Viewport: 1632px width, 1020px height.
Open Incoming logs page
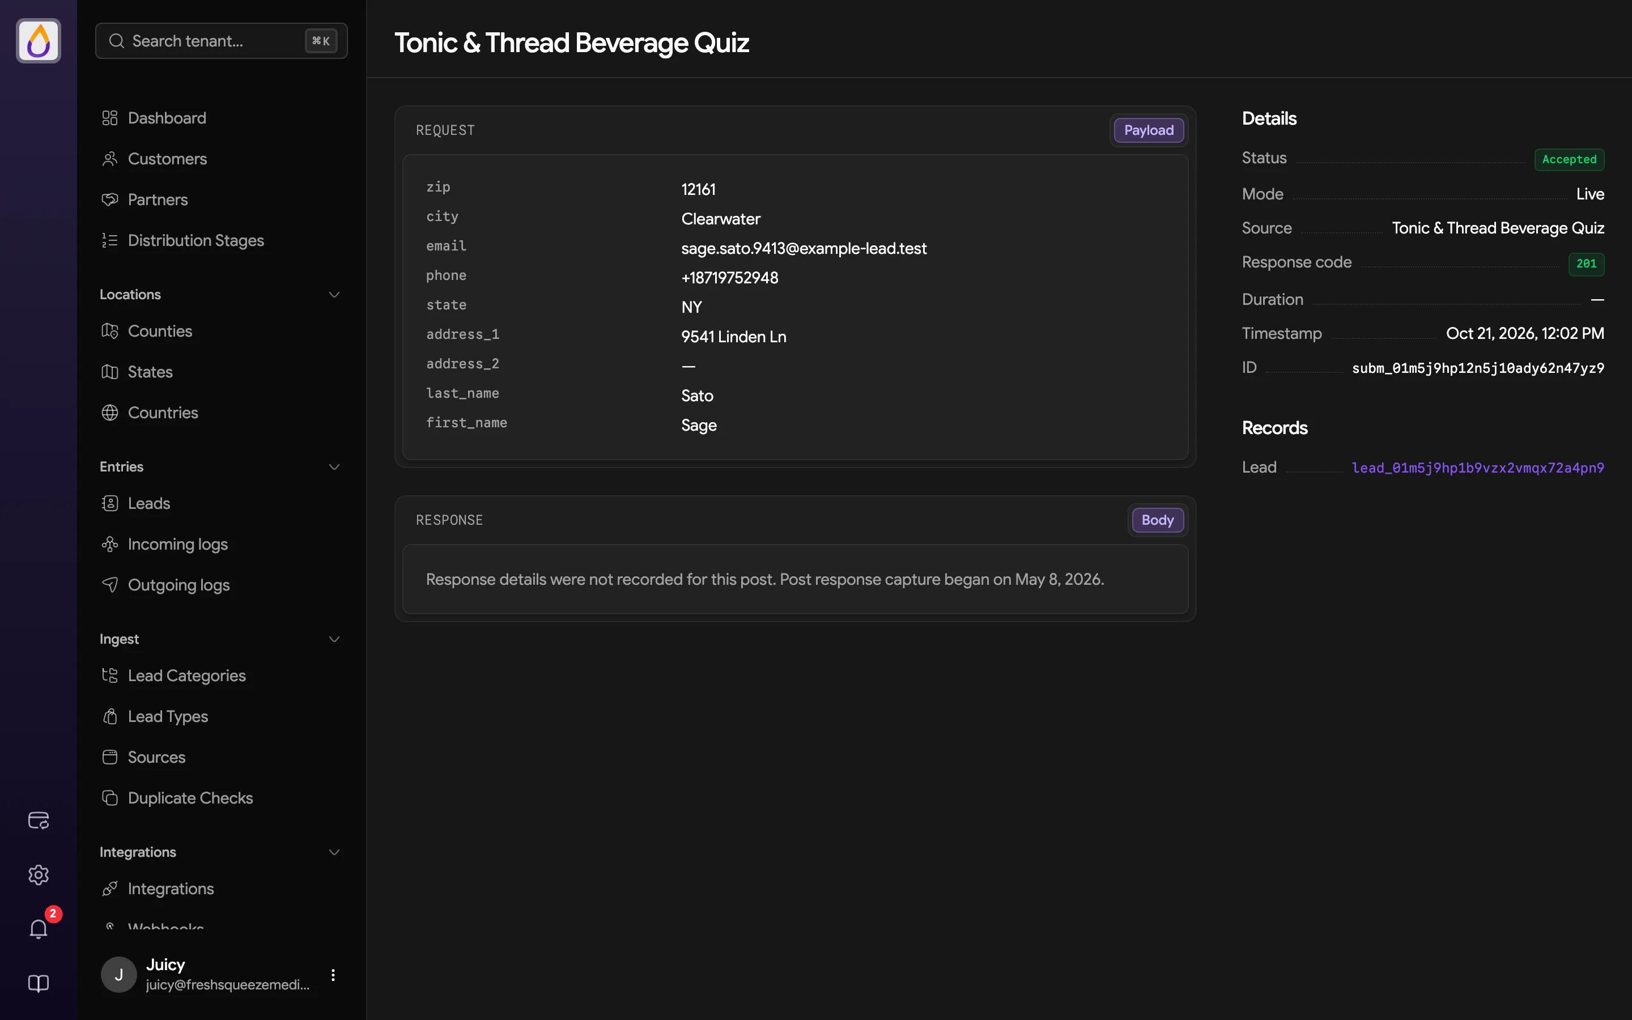220,545
